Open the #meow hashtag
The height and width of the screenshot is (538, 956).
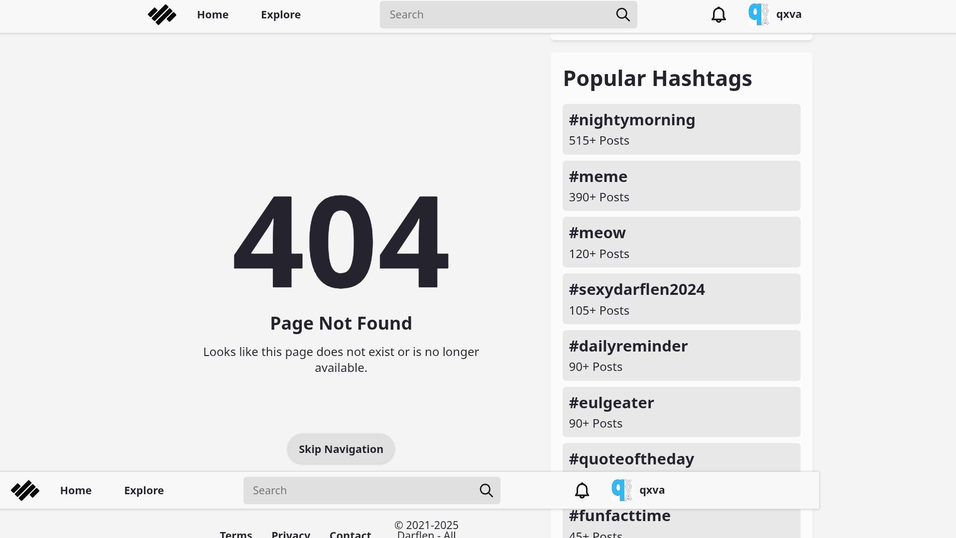682,242
